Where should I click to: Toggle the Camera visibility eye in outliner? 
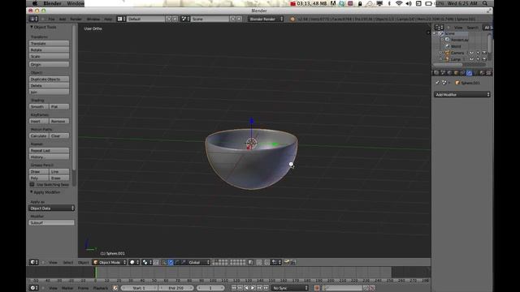click(471, 53)
